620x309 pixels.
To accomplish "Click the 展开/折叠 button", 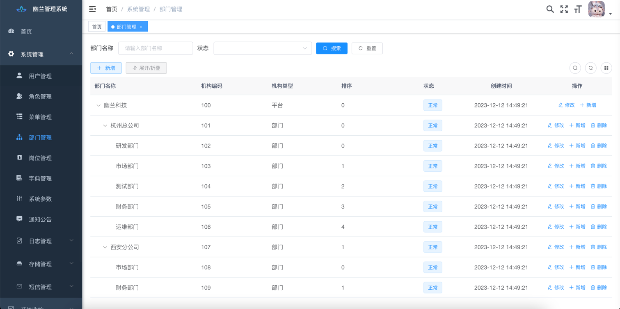I will [x=146, y=68].
